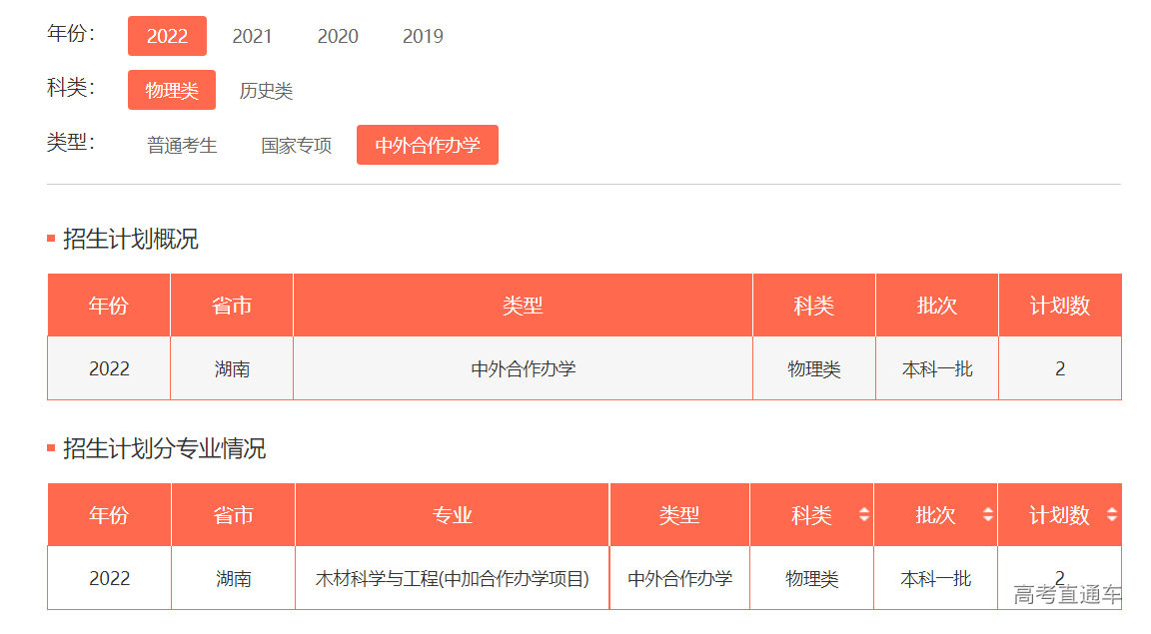Choose 普通考生 admission type
This screenshot has width=1151, height=634.
[x=182, y=145]
